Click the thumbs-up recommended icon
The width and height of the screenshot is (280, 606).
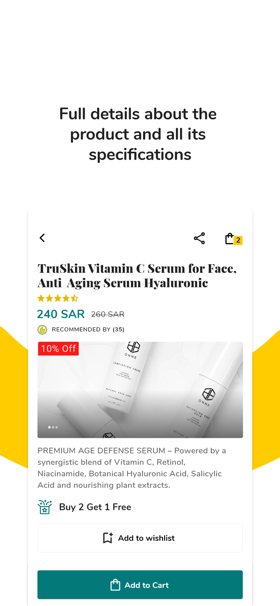click(x=42, y=330)
